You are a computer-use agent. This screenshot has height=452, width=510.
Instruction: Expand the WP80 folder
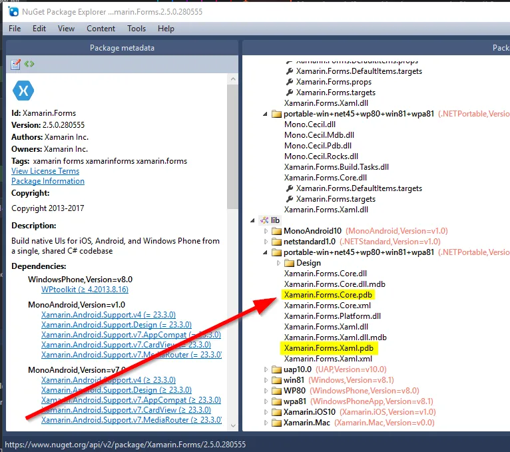266,391
